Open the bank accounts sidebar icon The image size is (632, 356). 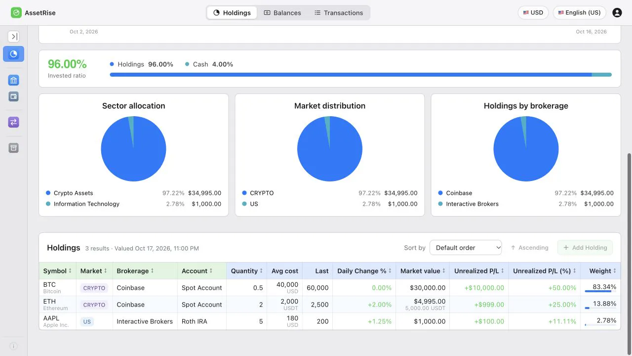coord(14,80)
